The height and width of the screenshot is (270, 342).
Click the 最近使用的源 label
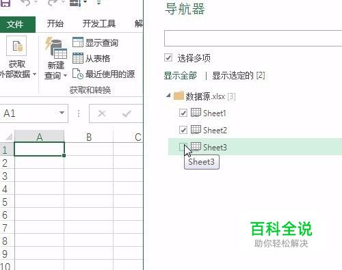[110, 74]
